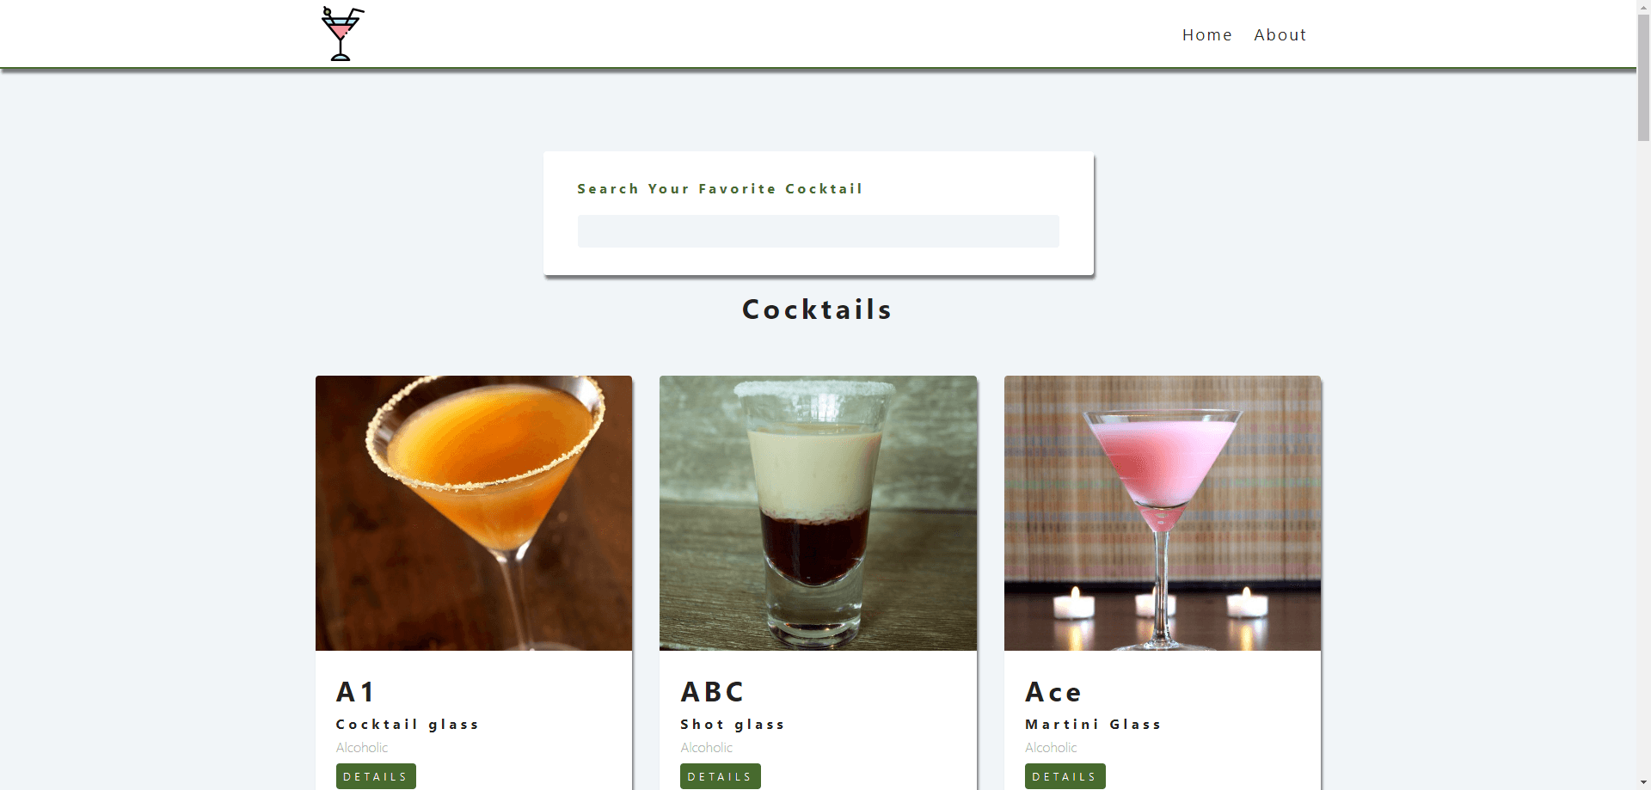Click the cocktail glass logo icon
Viewport: 1651px width, 790px height.
(x=341, y=34)
